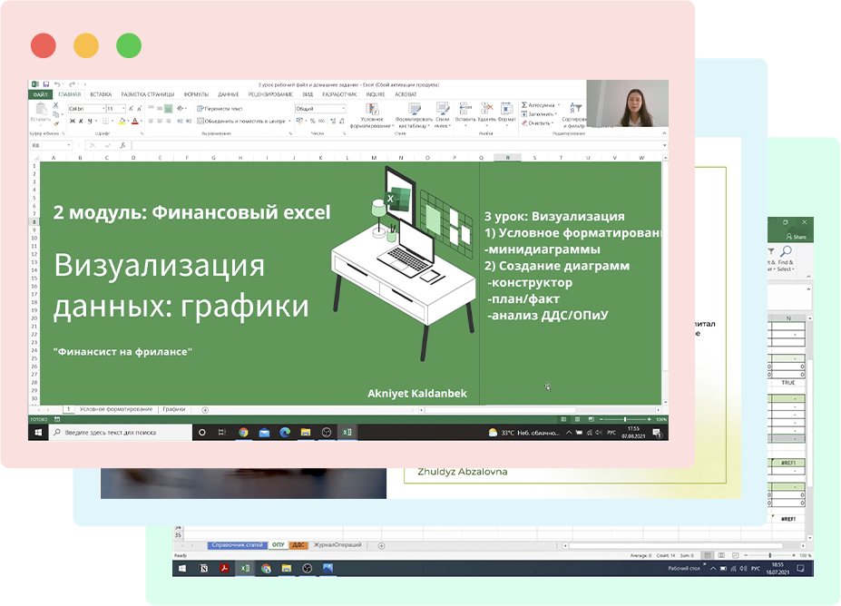Toggle italic formatting (К)
The width and height of the screenshot is (841, 606).
[81, 121]
